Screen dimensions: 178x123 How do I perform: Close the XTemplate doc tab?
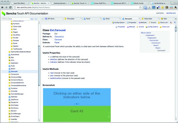81,18
